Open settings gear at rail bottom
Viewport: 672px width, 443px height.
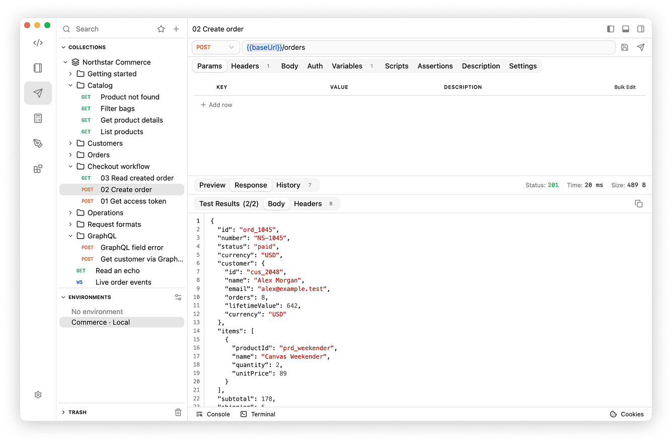coord(38,395)
